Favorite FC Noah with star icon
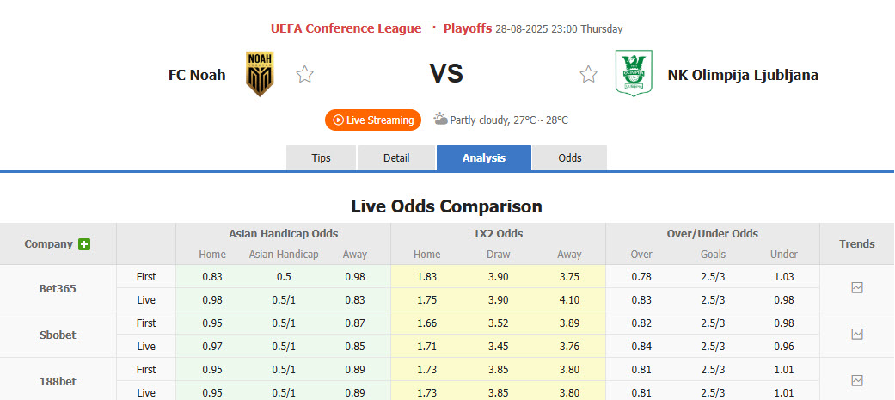The image size is (895, 400). pos(304,75)
